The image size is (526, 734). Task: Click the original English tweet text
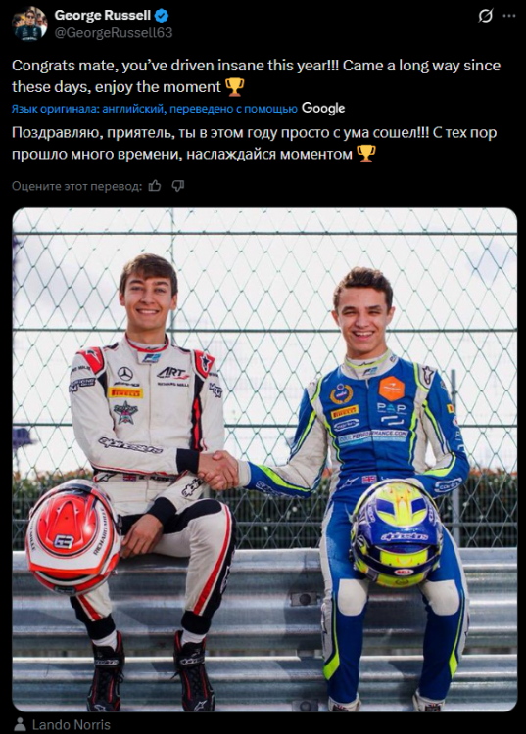257,75
